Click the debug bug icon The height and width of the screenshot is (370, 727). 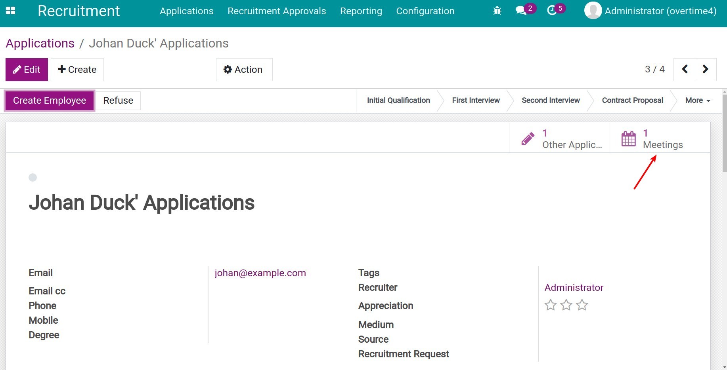(x=497, y=11)
